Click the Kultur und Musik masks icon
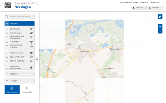Image resolution: width=166 pixels, height=103 pixels. click(x=31, y=53)
